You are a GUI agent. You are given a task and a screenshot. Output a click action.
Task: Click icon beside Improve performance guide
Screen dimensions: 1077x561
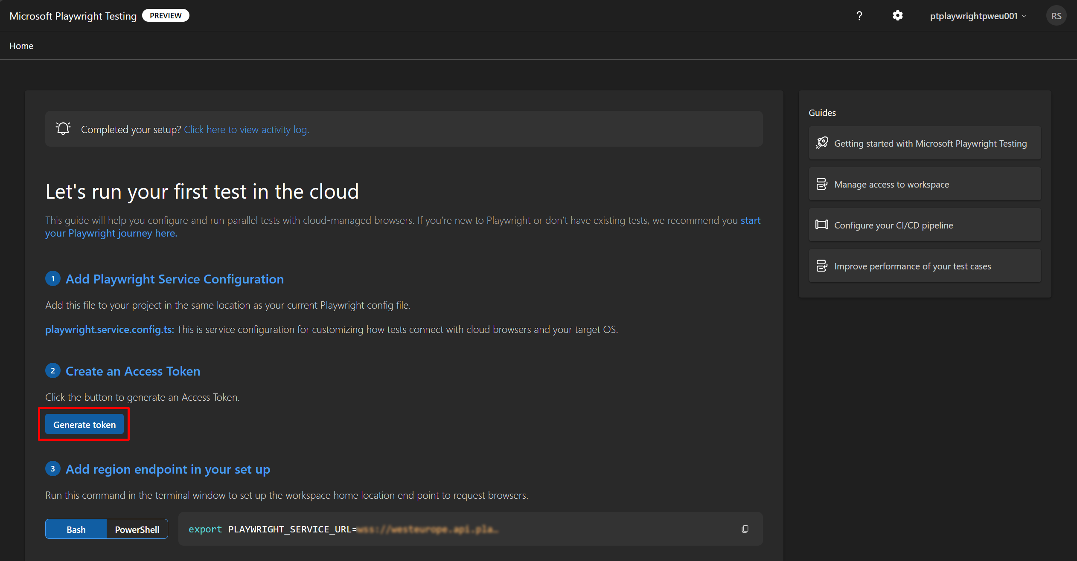point(821,266)
